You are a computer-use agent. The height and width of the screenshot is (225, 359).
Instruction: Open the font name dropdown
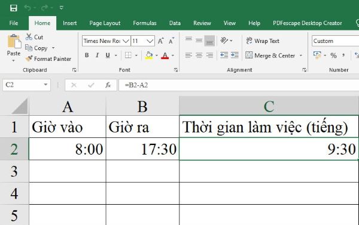coord(126,41)
